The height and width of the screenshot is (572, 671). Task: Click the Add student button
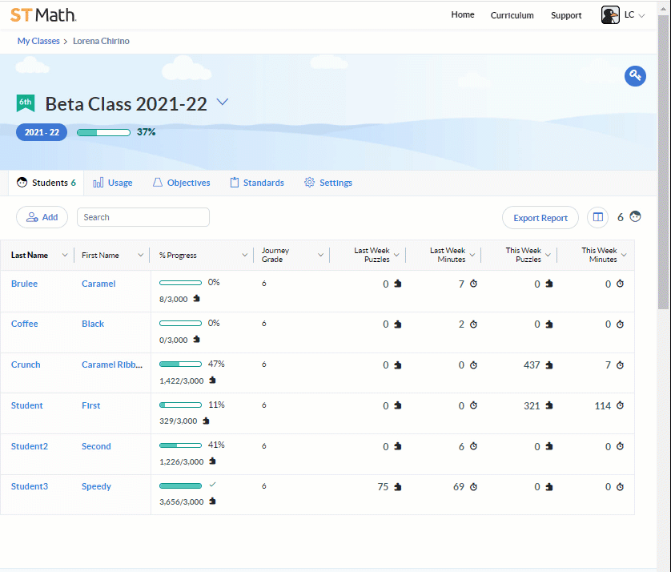(42, 217)
